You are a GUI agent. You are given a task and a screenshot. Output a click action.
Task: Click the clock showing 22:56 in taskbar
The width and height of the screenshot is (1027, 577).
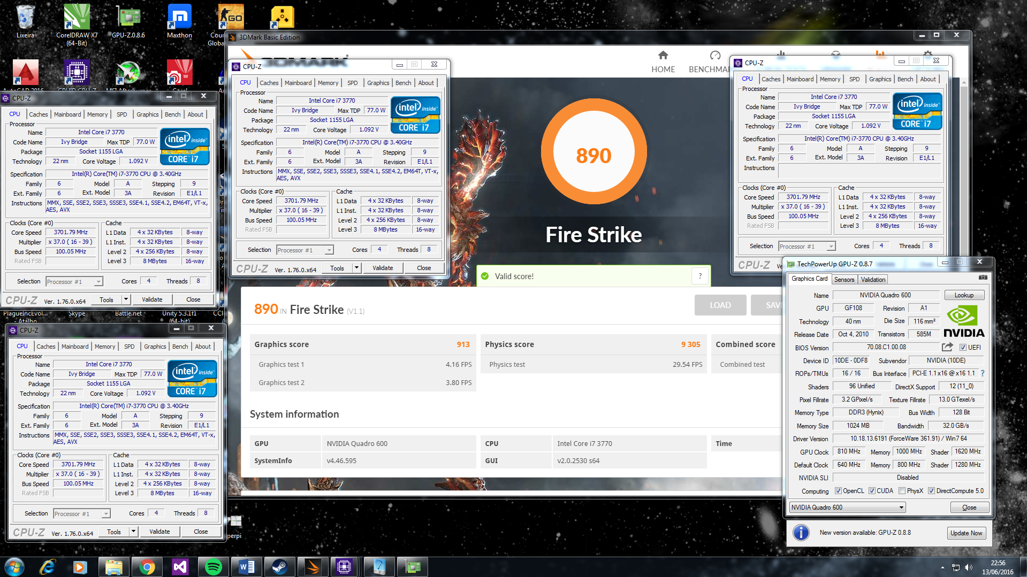[998, 567]
